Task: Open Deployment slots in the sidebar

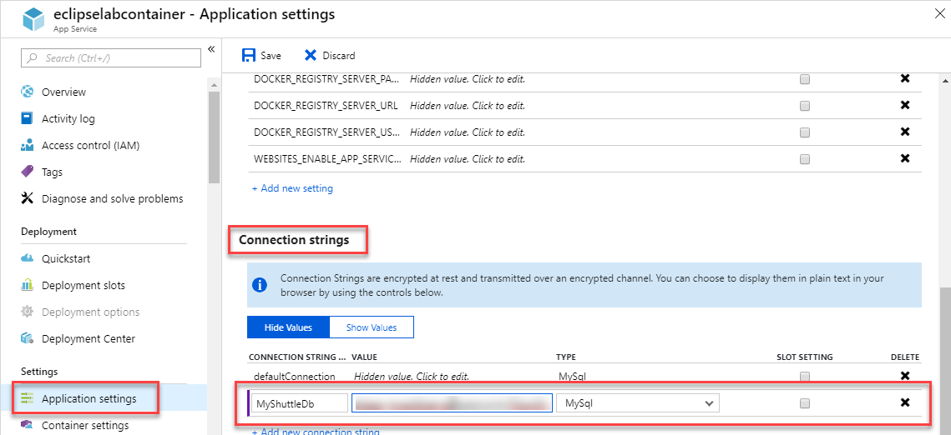Action: coord(83,285)
